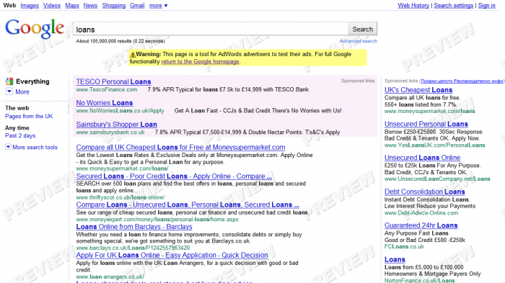Click Sign in
Image resolution: width=505 pixels, height=283 pixels.
click(487, 6)
